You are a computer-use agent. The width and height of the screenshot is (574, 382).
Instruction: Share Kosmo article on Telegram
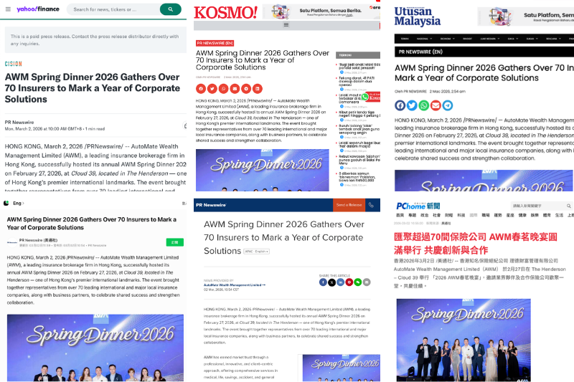[x=246, y=89]
